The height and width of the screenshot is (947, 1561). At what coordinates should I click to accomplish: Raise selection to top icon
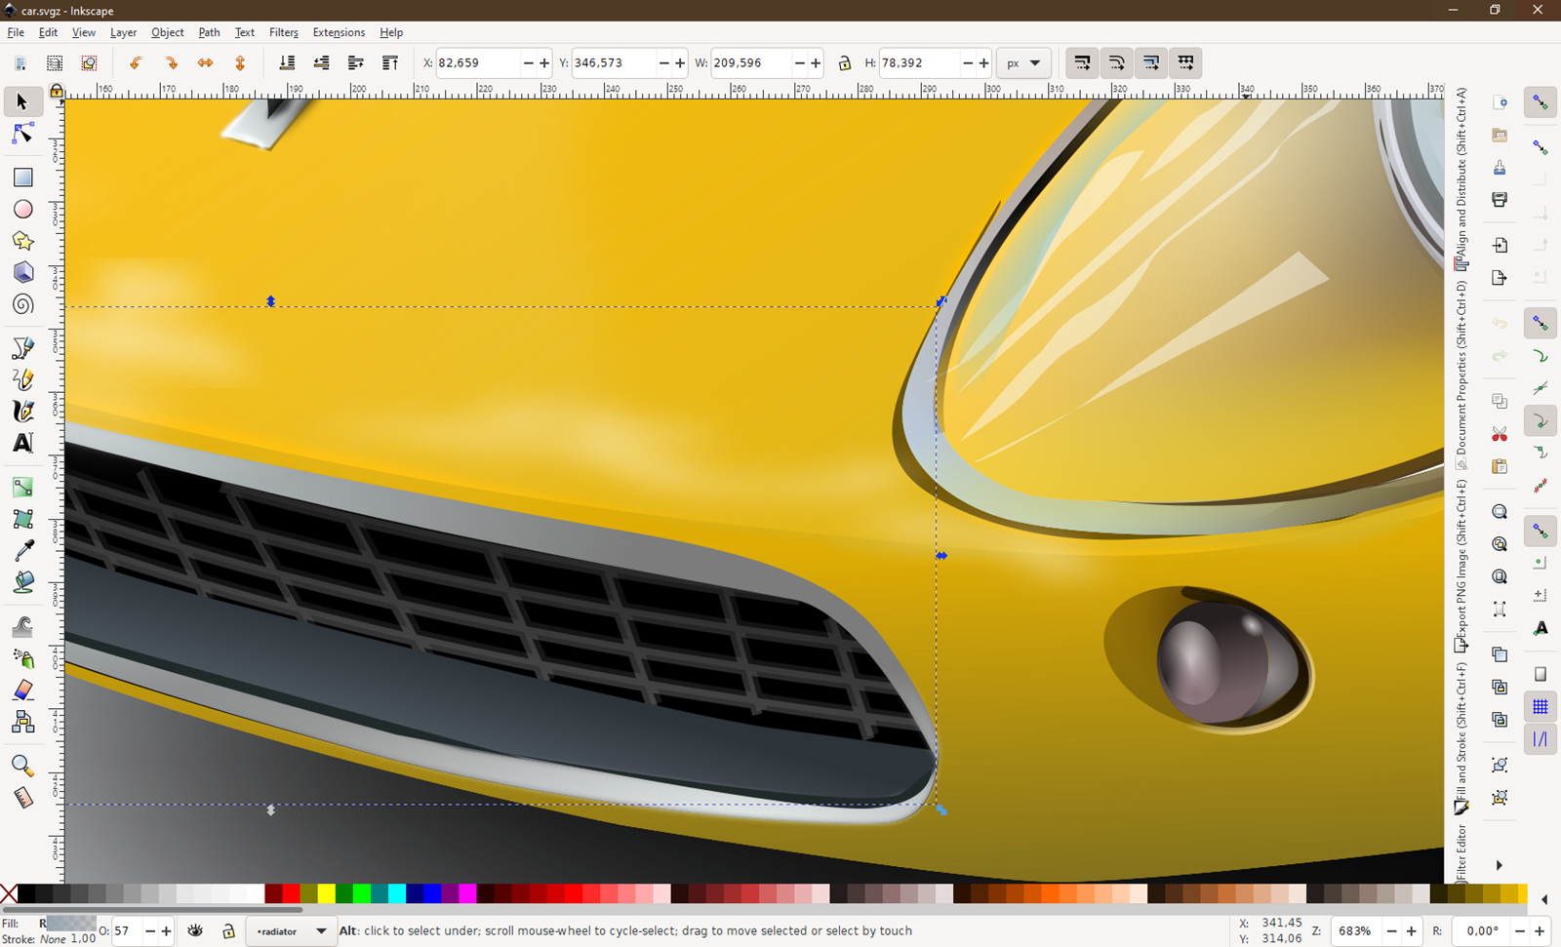(390, 63)
